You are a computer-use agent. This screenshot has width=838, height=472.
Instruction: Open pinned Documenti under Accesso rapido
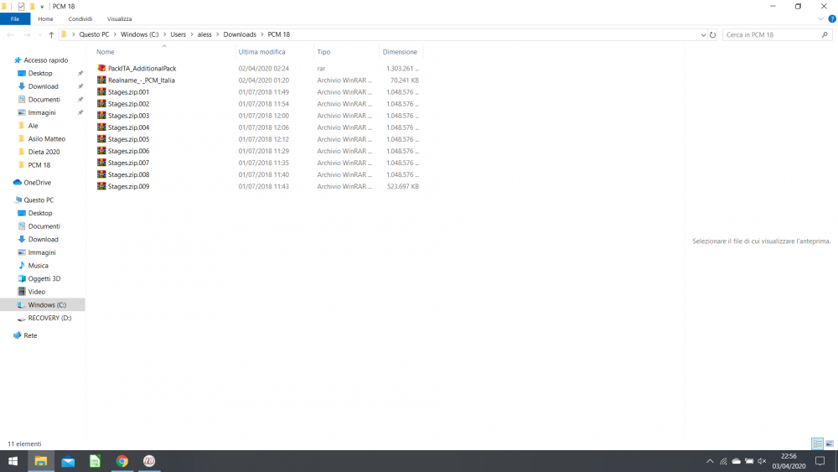click(44, 100)
